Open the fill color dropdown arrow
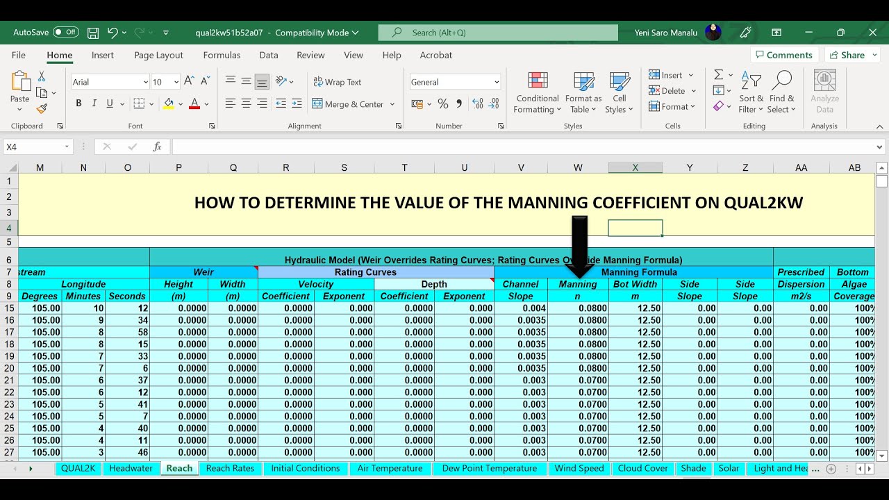The height and width of the screenshot is (500, 889). [181, 104]
